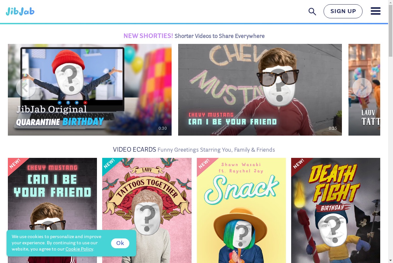393x263 pixels.
Task: Open the Can I Be Your Friend ecard
Action: coord(52,210)
